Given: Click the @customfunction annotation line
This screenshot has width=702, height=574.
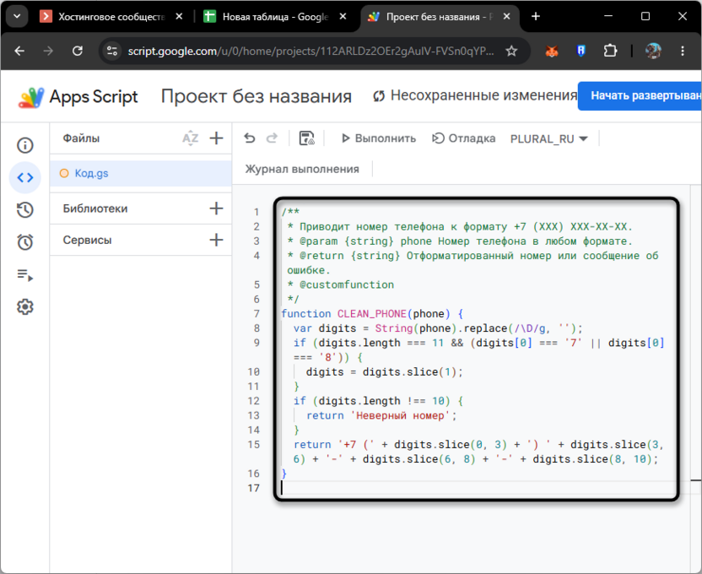Looking at the screenshot, I should pyautogui.click(x=342, y=284).
